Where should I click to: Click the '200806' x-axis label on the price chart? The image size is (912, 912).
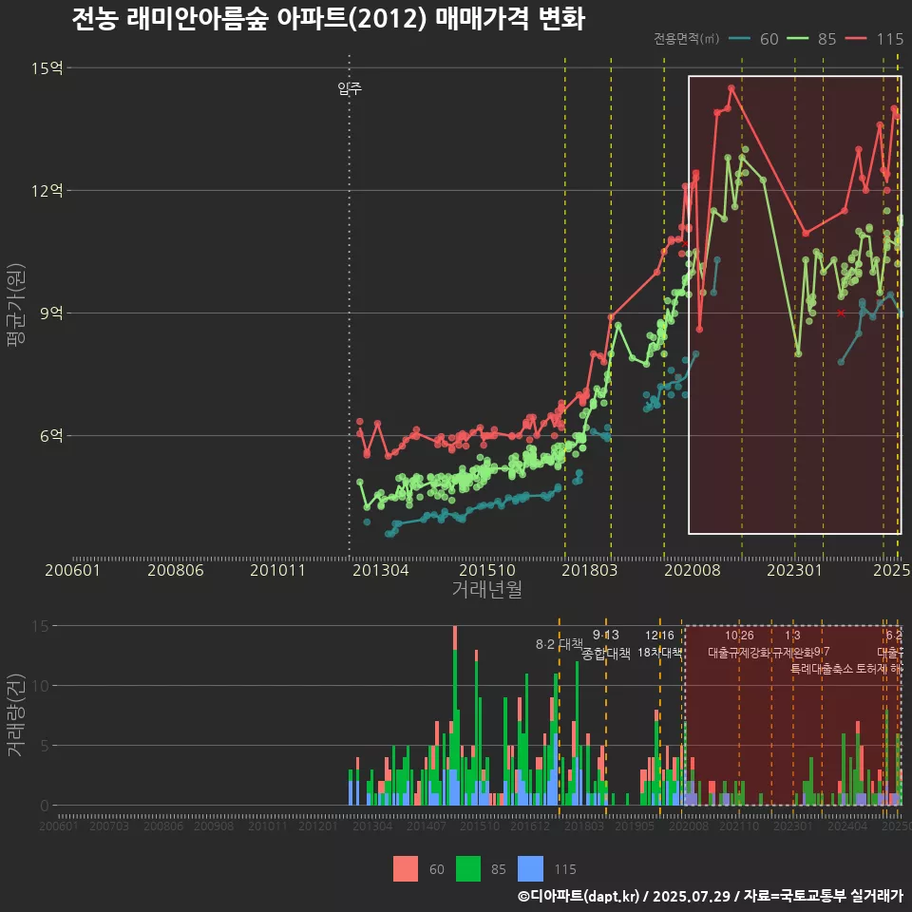tap(176, 570)
